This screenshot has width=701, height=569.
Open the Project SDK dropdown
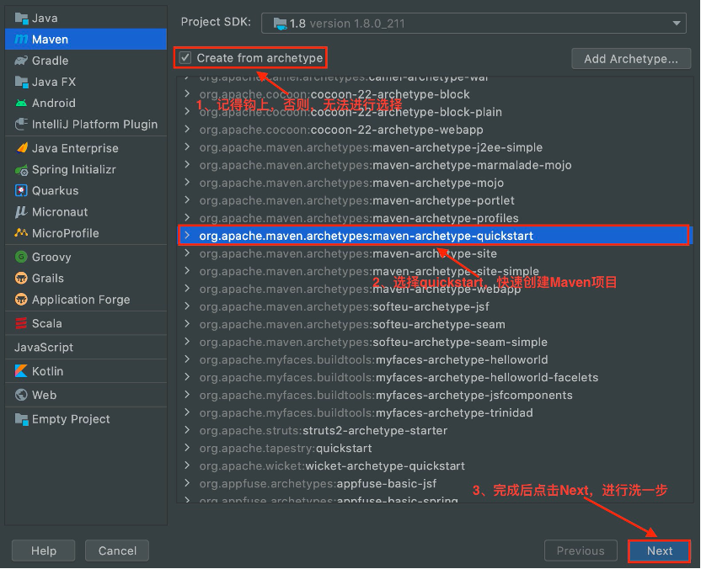tap(474, 24)
